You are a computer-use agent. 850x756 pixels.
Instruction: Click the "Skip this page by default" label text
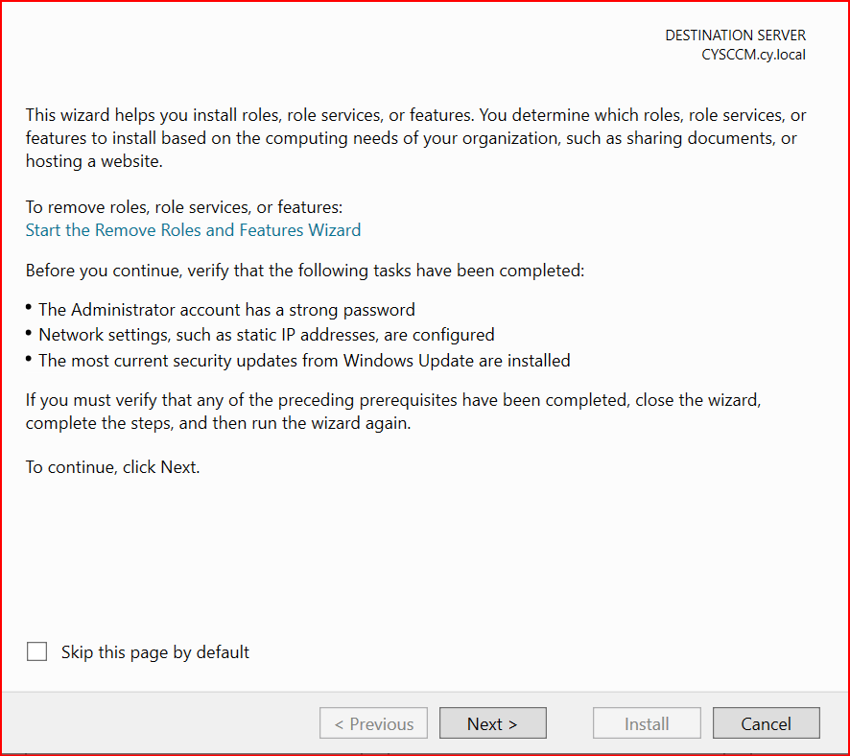coord(155,652)
